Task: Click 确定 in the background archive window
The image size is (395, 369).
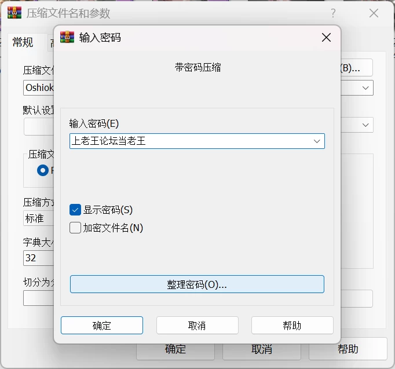Action: pos(175,350)
